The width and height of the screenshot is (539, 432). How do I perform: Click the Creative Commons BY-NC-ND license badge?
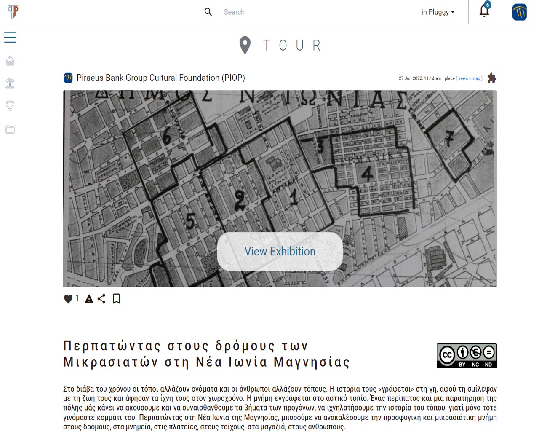(x=467, y=356)
